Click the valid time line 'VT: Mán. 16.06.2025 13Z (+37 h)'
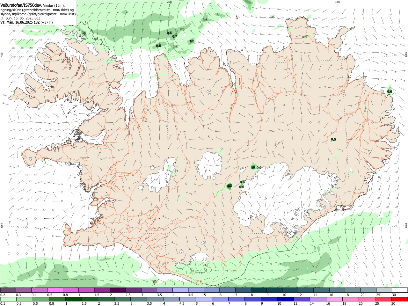The height and width of the screenshot is (306, 408). point(26,22)
